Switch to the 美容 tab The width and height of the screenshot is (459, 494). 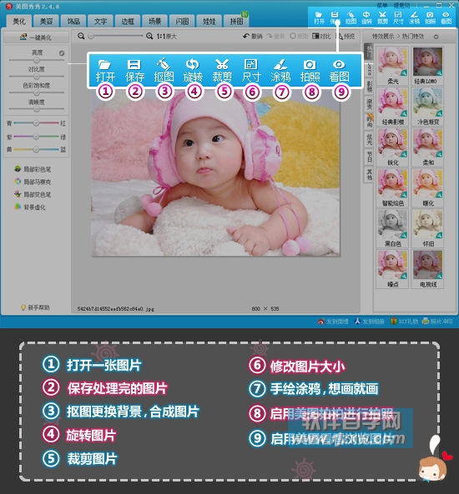pyautogui.click(x=46, y=21)
